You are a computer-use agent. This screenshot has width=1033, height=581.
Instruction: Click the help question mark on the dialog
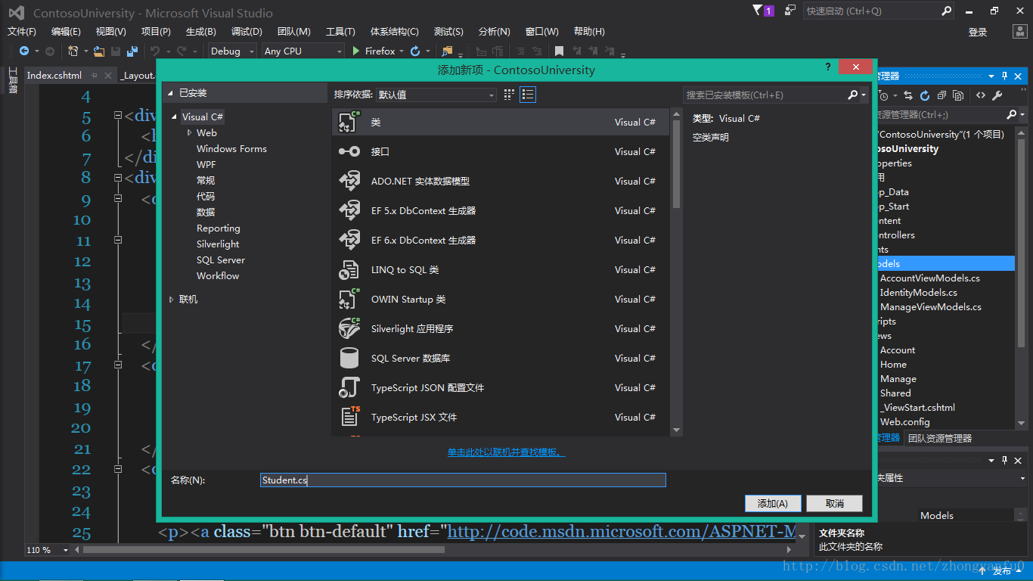point(827,67)
